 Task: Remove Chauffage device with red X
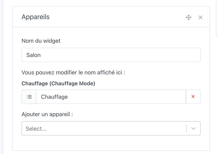point(193,97)
